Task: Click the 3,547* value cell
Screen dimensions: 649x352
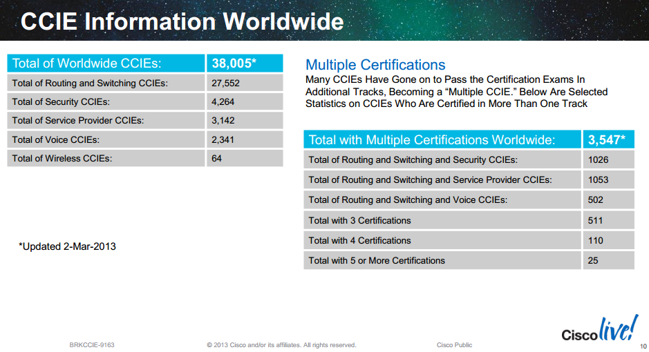Action: coord(606,140)
